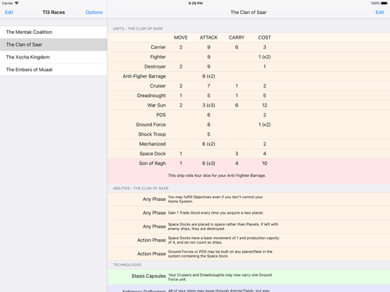Select the Carrier unit row

[249, 47]
